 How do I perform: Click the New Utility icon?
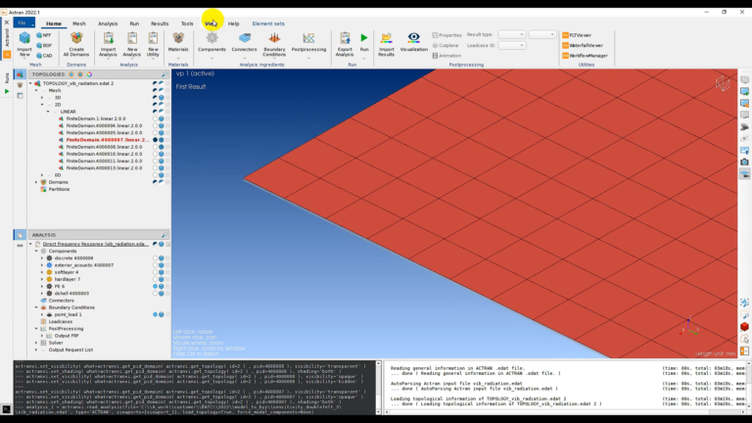click(153, 38)
